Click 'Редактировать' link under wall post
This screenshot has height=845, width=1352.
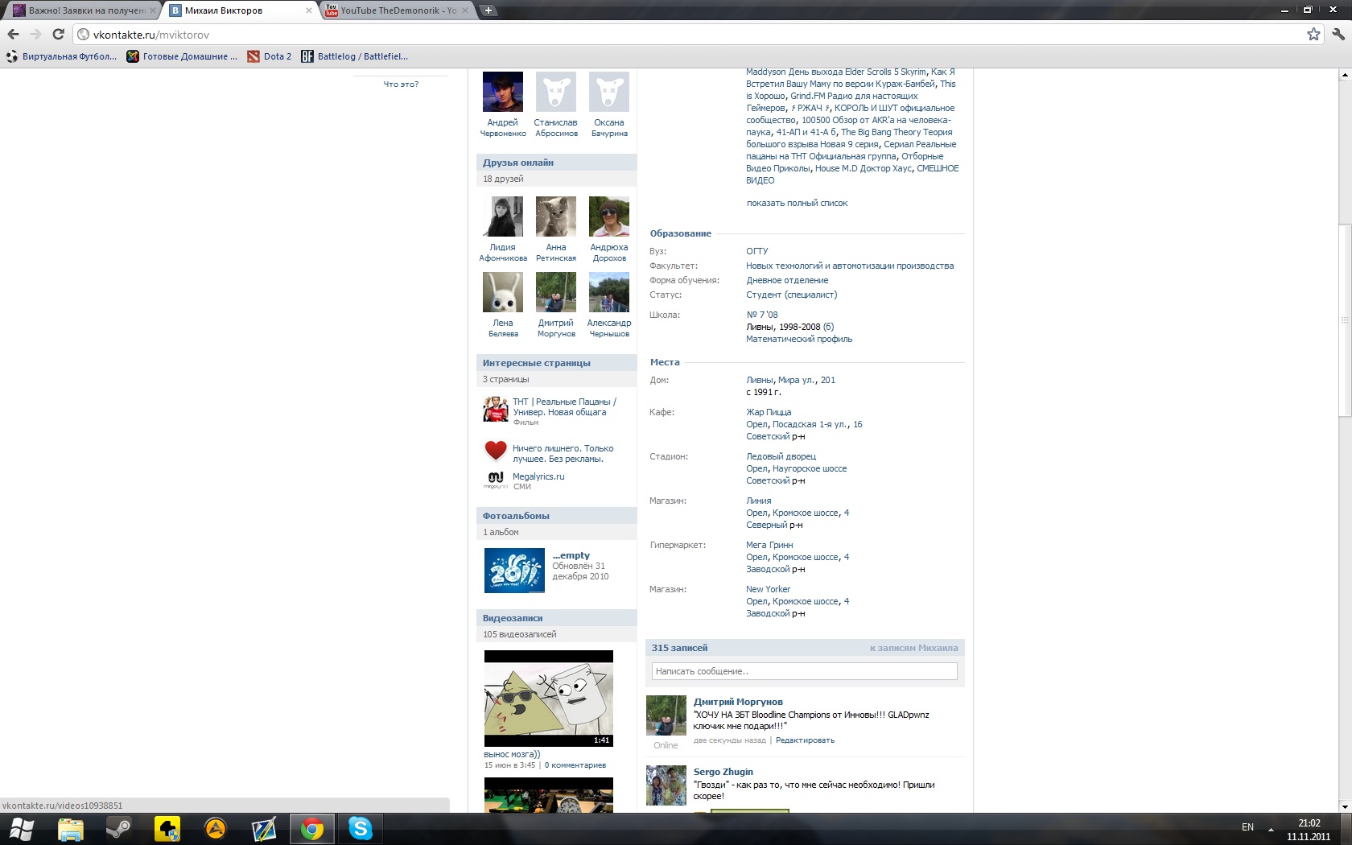point(805,740)
